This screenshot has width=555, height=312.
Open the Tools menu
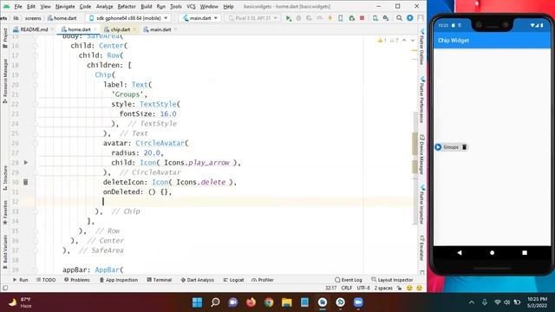[175, 6]
